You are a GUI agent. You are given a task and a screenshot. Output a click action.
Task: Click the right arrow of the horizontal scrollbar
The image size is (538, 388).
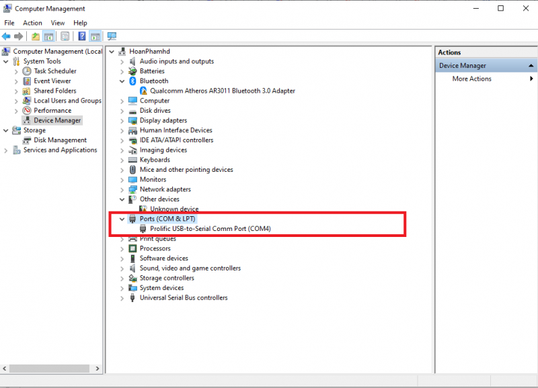point(98,369)
